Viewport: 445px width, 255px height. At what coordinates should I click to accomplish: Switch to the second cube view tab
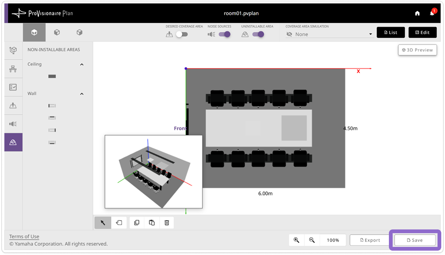coord(57,32)
